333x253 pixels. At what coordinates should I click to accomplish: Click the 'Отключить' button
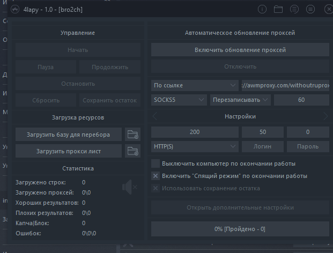(x=240, y=66)
